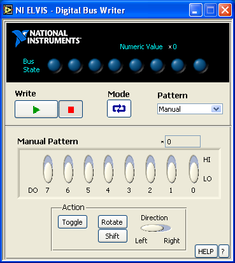Click the National Instruments logo
Image resolution: width=235 pixels, height=263 pixels.
[46, 38]
